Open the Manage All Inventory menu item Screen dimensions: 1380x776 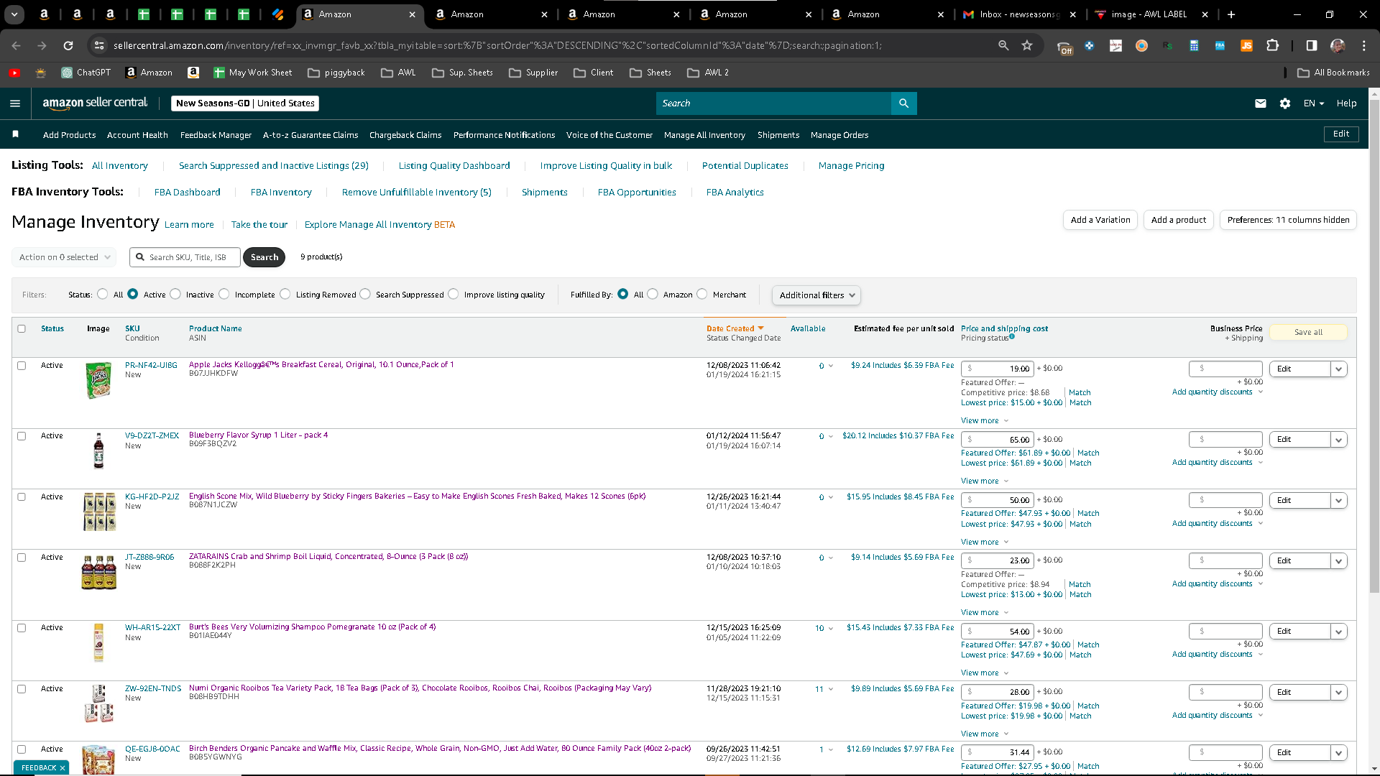[x=704, y=135]
